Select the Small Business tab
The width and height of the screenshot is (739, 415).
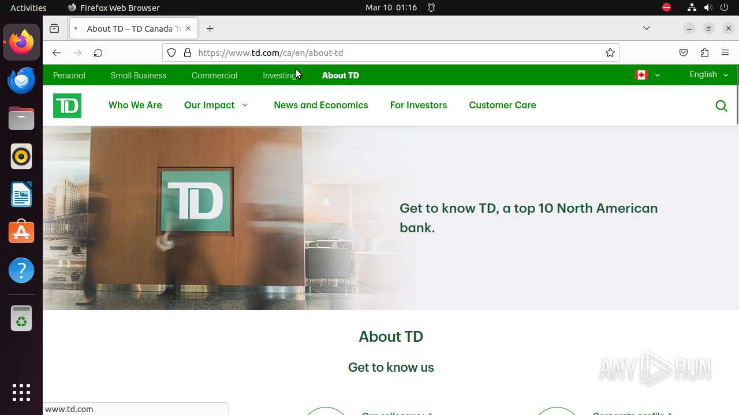138,76
